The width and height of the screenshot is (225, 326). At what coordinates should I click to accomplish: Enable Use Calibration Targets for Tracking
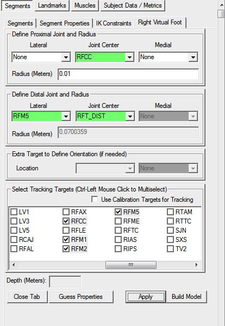point(95,200)
